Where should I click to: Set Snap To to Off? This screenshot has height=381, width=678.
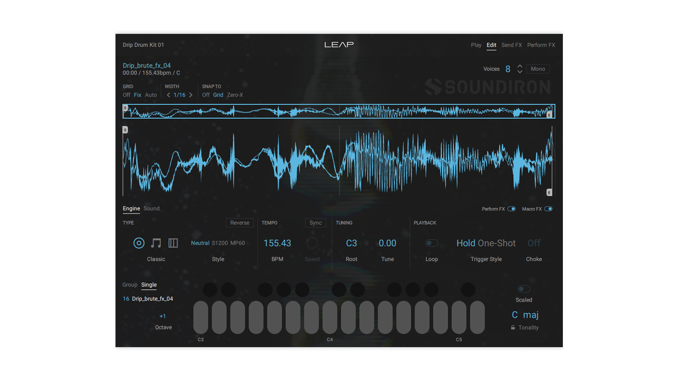206,95
